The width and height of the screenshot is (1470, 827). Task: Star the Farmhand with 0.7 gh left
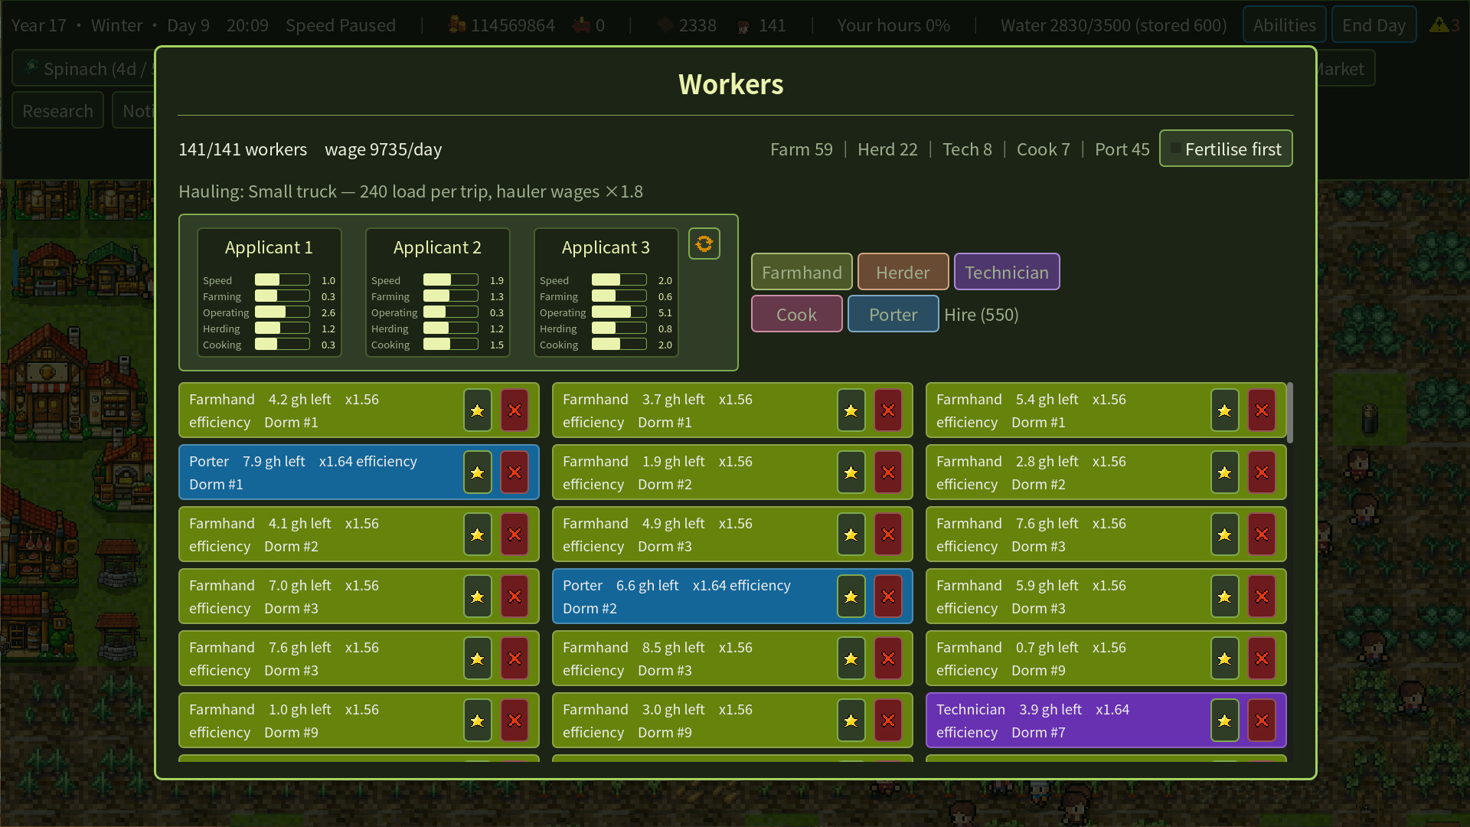1224,659
